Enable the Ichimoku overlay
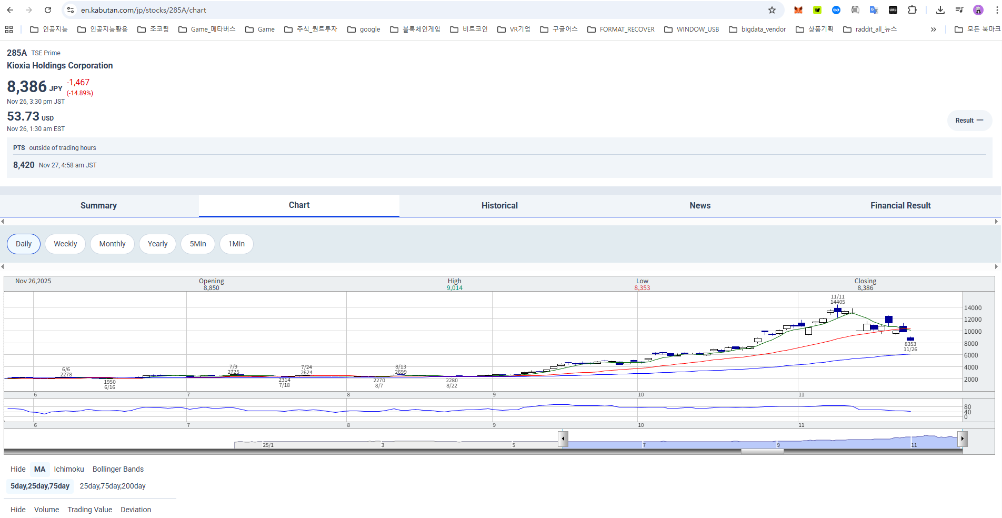Image resolution: width=1002 pixels, height=518 pixels. pyautogui.click(x=69, y=469)
